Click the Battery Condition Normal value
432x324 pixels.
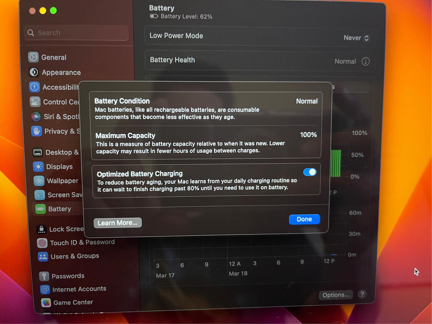pyautogui.click(x=307, y=101)
